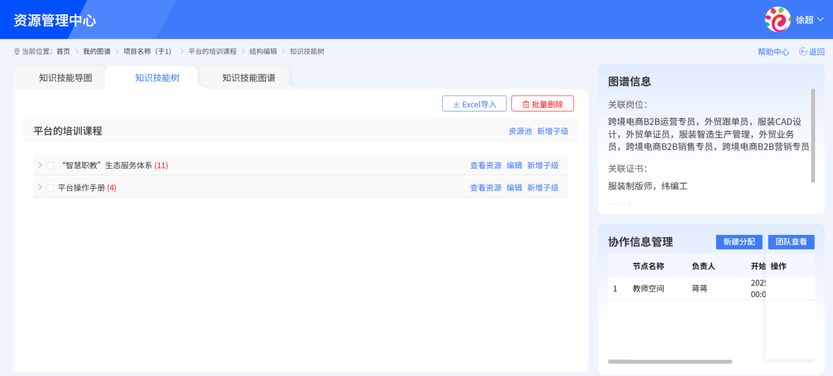Open the 资源池 link
Screen dimensions: 833x376
point(520,130)
